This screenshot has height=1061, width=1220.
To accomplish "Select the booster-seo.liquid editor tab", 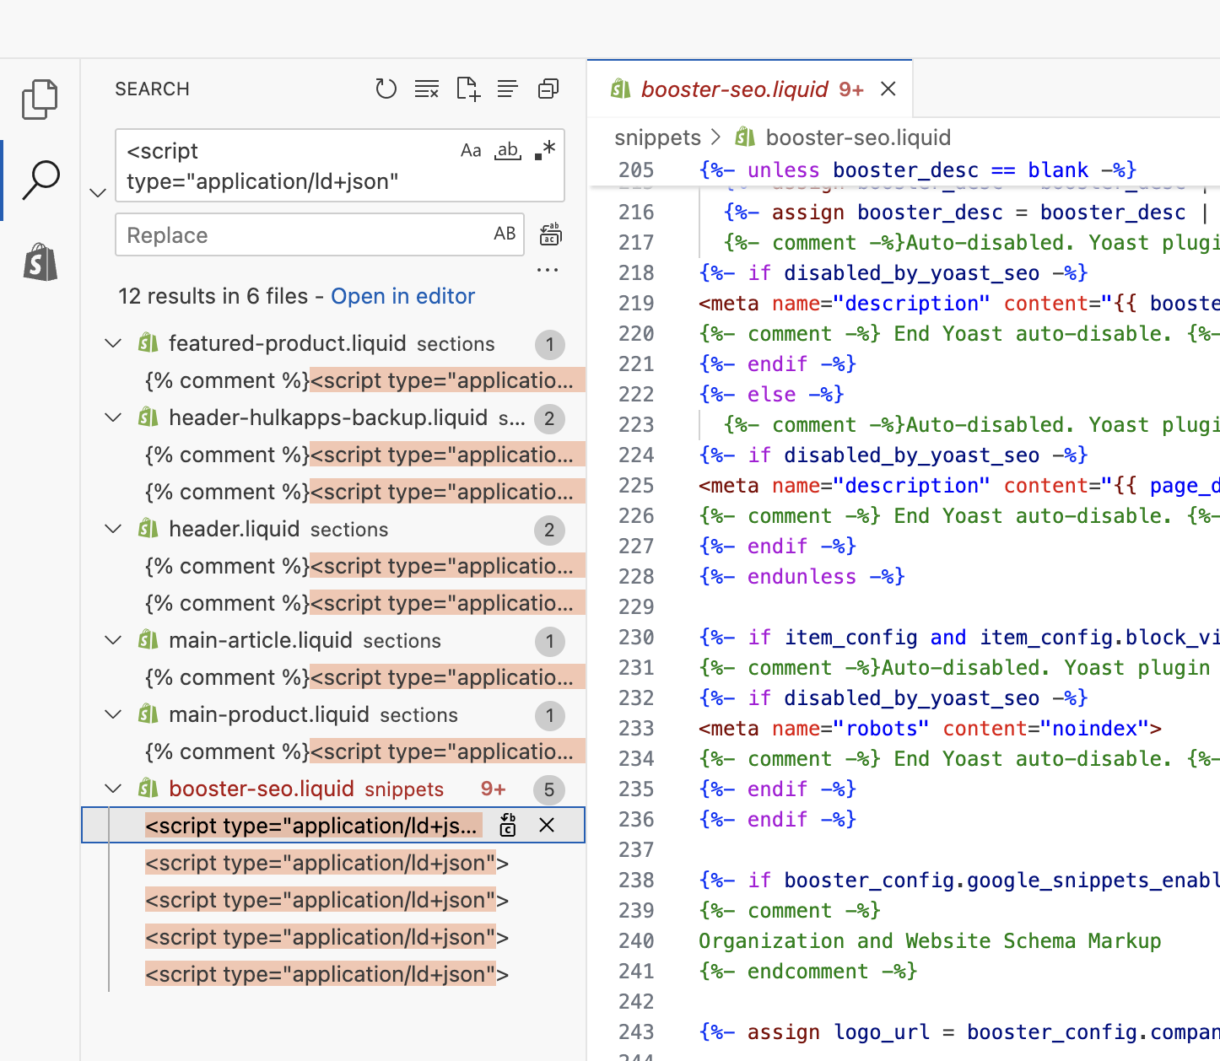I will pyautogui.click(x=734, y=89).
